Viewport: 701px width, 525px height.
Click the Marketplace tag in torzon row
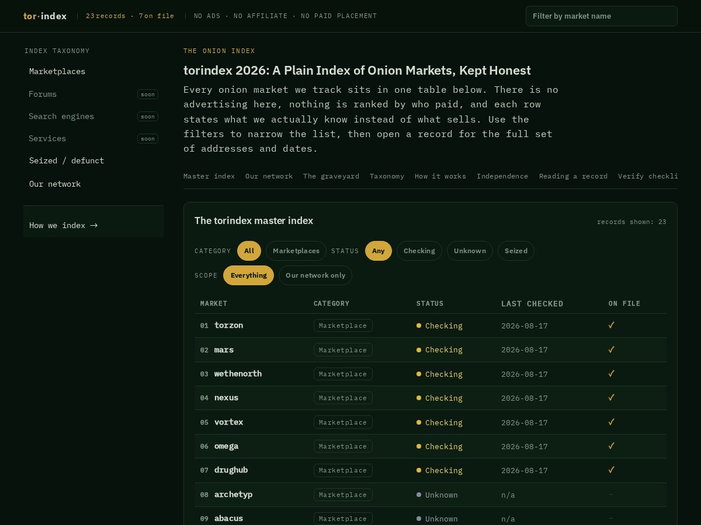(x=343, y=325)
